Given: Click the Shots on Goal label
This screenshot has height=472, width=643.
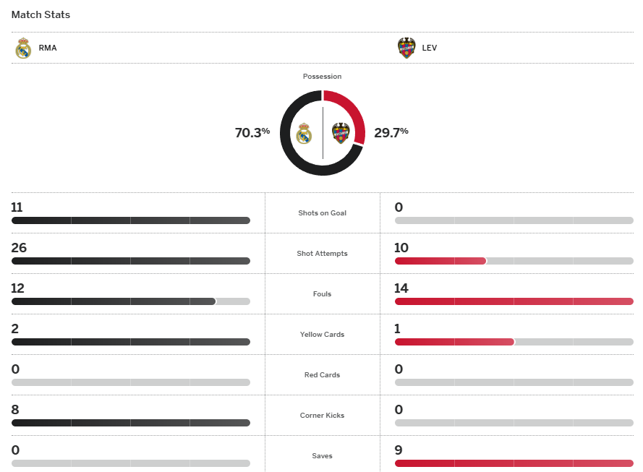Looking at the screenshot, I should pos(323,213).
